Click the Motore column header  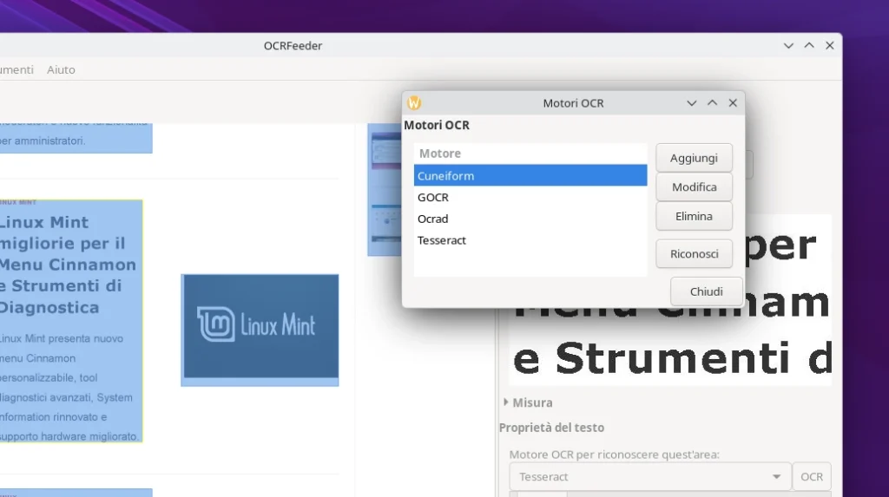pyautogui.click(x=530, y=154)
